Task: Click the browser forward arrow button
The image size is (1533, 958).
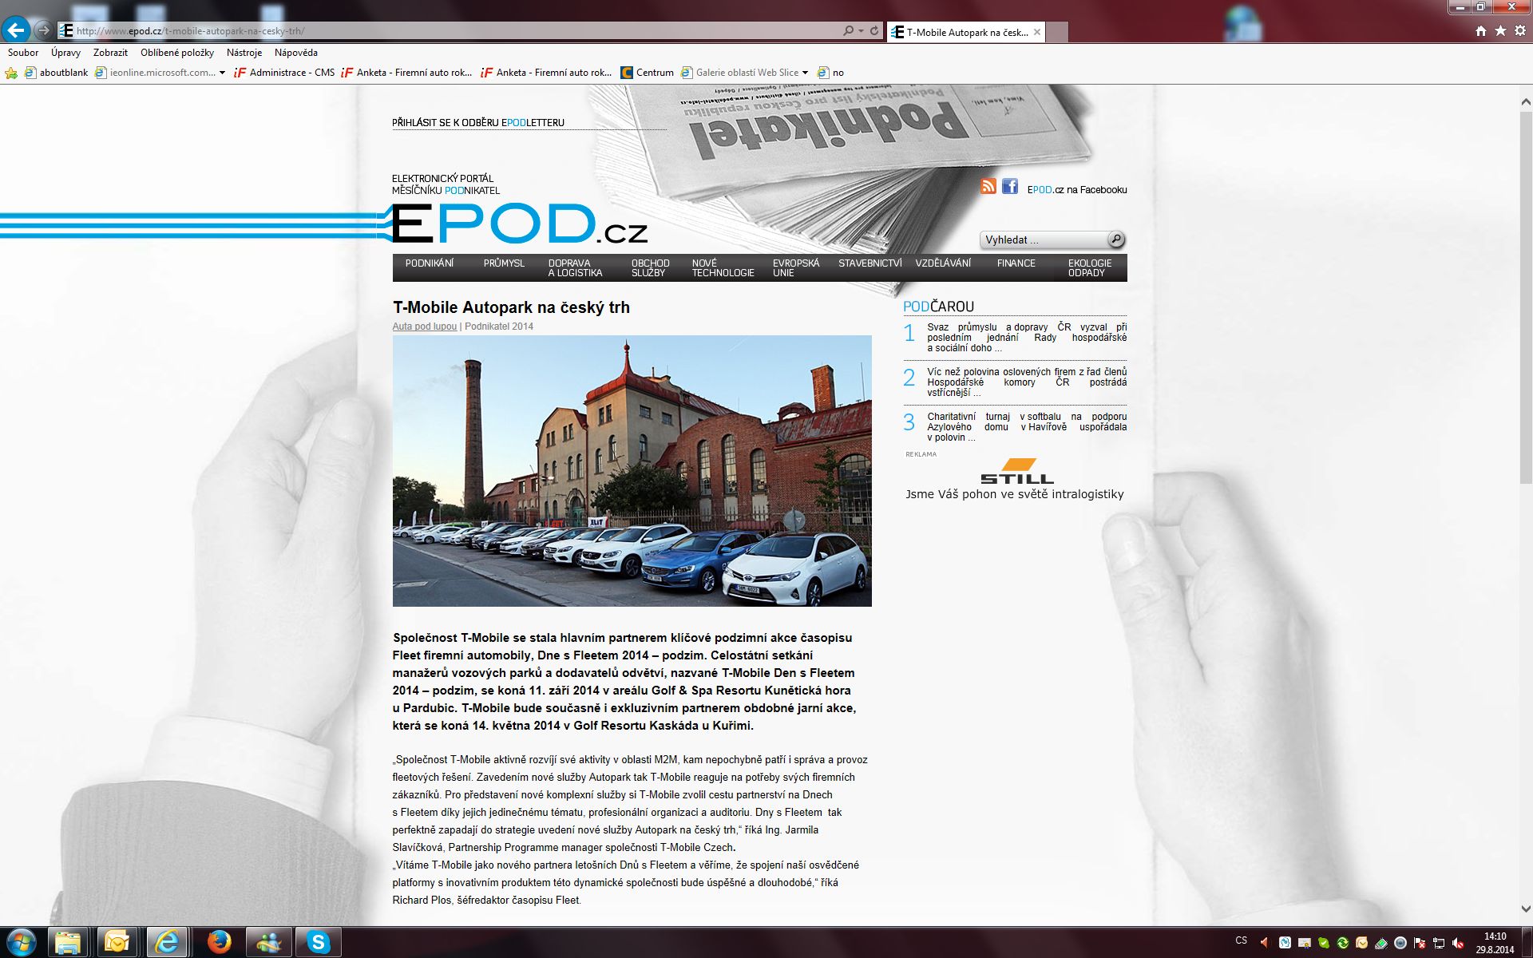Action: [44, 31]
